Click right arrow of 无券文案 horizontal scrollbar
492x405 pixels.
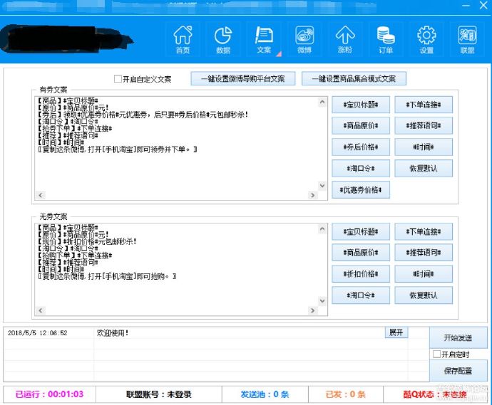(x=311, y=311)
